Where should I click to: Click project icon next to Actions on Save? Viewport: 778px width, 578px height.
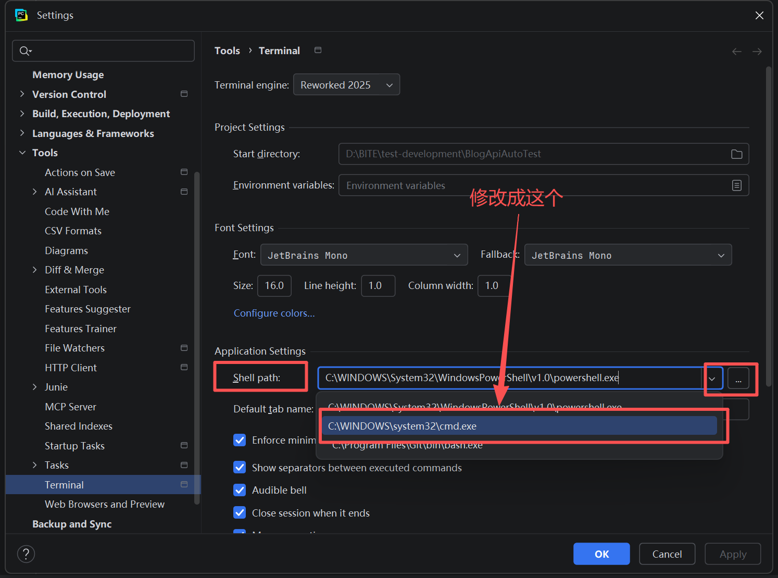coord(184,172)
